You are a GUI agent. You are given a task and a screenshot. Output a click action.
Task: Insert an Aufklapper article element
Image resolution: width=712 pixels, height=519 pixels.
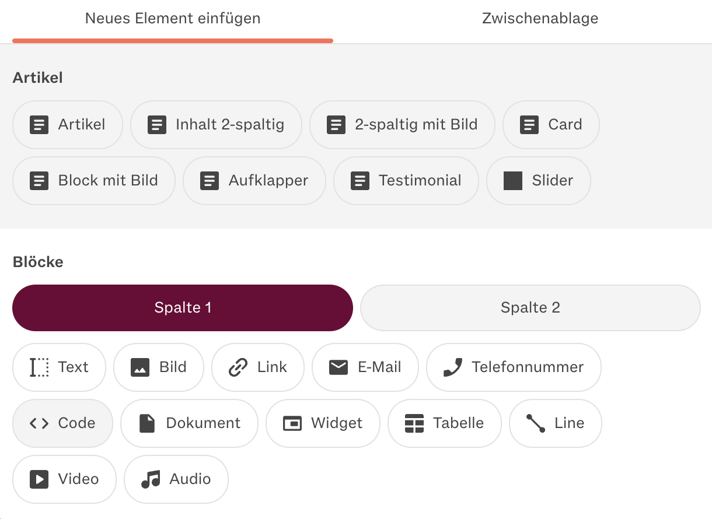254,181
